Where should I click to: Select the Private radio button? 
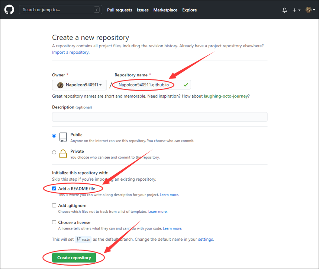pos(54,152)
